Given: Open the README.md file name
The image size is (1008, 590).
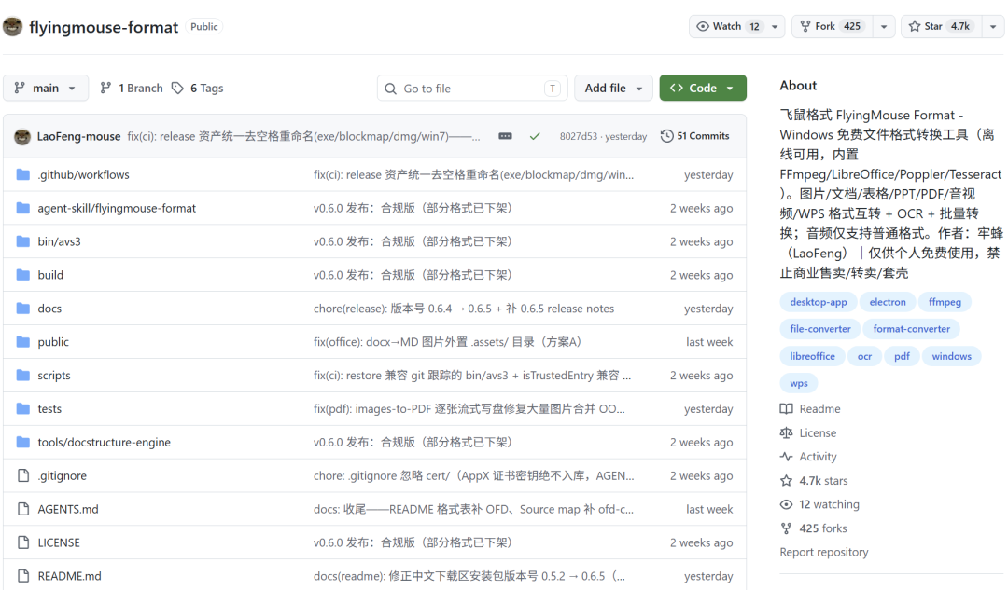Looking at the screenshot, I should pyautogui.click(x=69, y=576).
